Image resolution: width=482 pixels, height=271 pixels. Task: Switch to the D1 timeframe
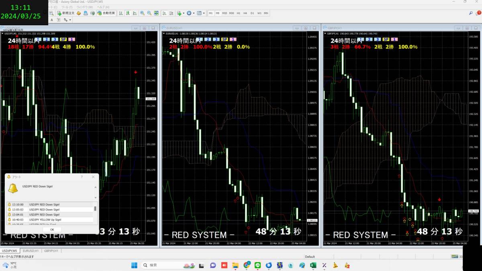[x=252, y=13]
